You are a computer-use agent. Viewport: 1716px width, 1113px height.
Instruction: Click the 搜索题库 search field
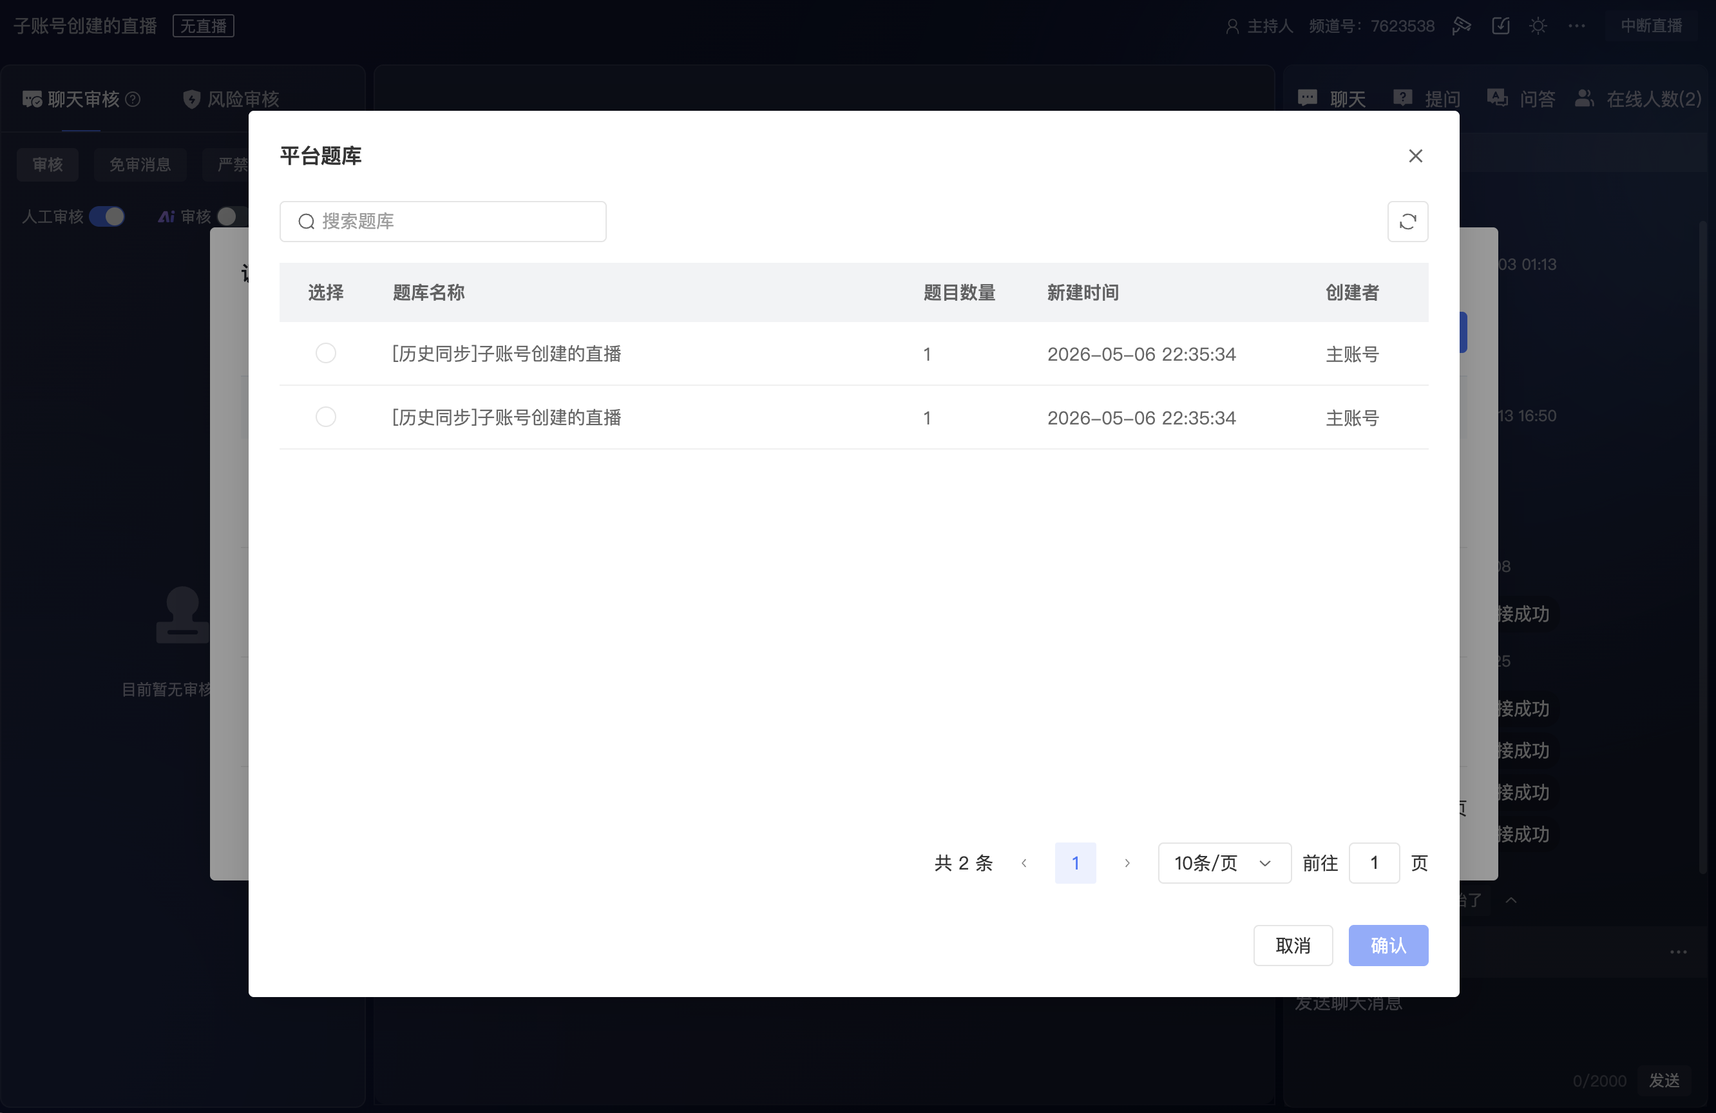(443, 222)
